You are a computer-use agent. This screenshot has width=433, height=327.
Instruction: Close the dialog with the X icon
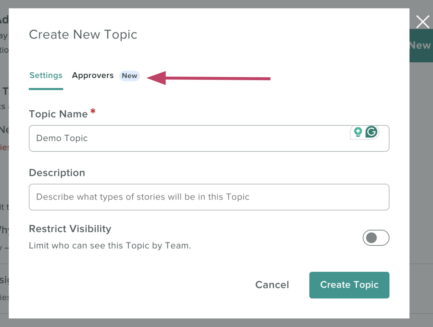[x=423, y=22]
